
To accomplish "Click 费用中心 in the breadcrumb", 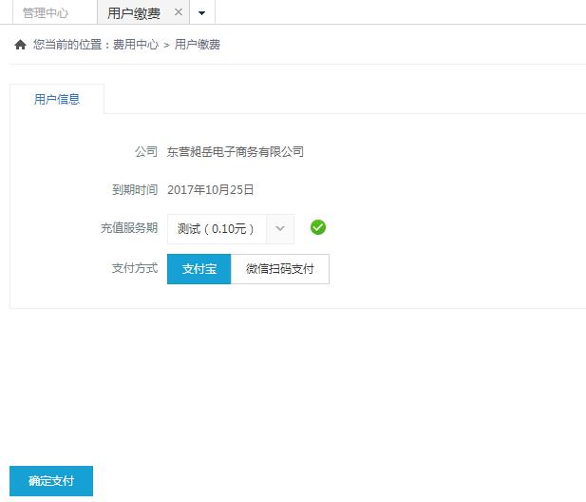I will pyautogui.click(x=136, y=45).
